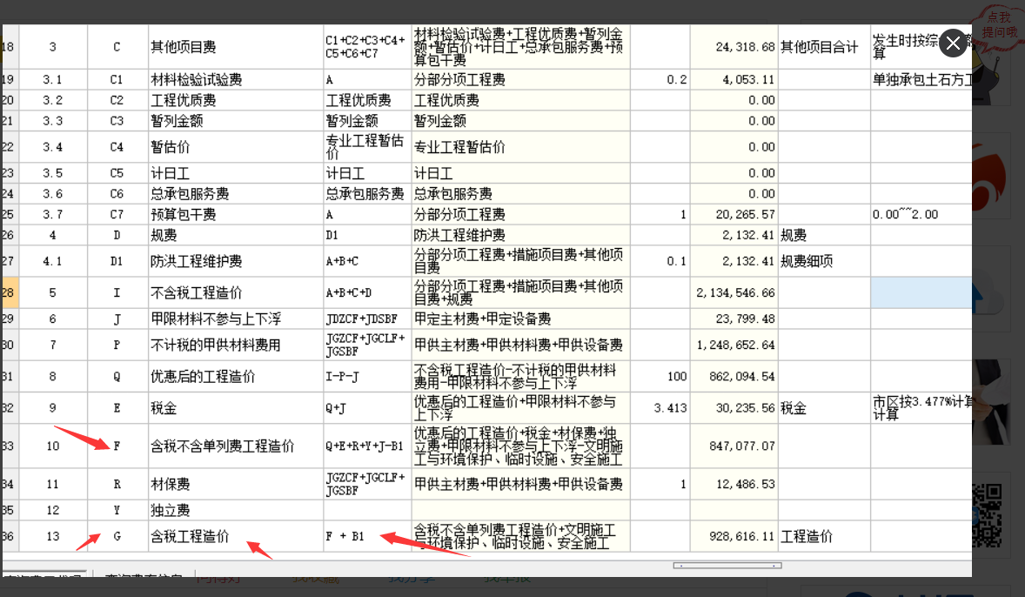Viewport: 1025px width, 597px height.
Task: Click the horizontal scrollbar under the table
Action: pos(727,566)
